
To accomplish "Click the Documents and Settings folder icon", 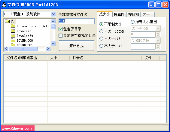I will pyautogui.click(x=13, y=26).
